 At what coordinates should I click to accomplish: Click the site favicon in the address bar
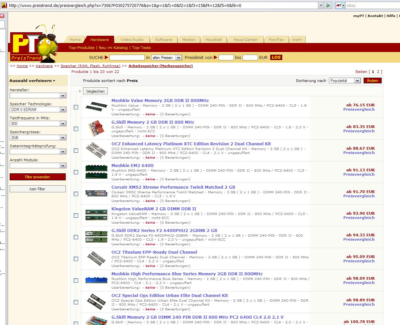tap(4, 5)
